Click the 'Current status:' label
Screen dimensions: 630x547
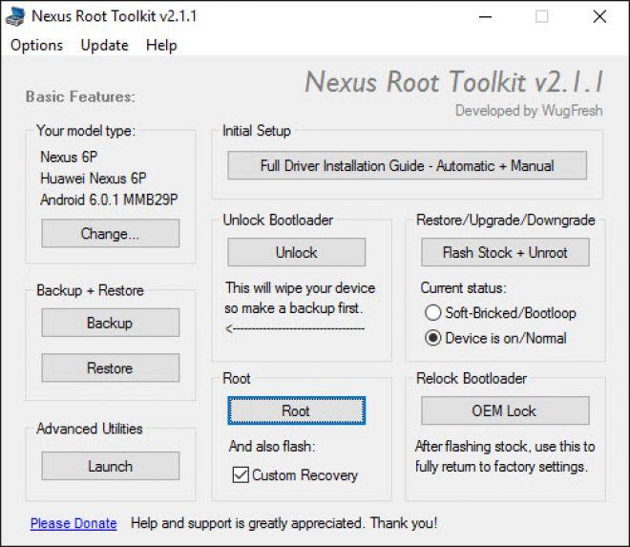[x=463, y=287]
